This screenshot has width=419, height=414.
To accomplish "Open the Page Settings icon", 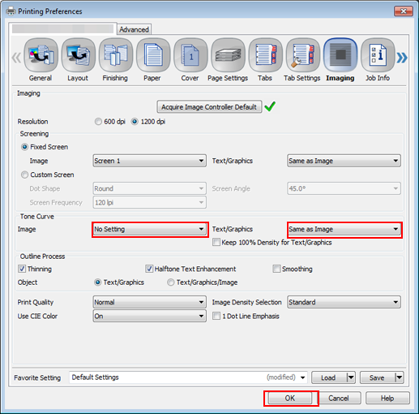I will (228, 55).
